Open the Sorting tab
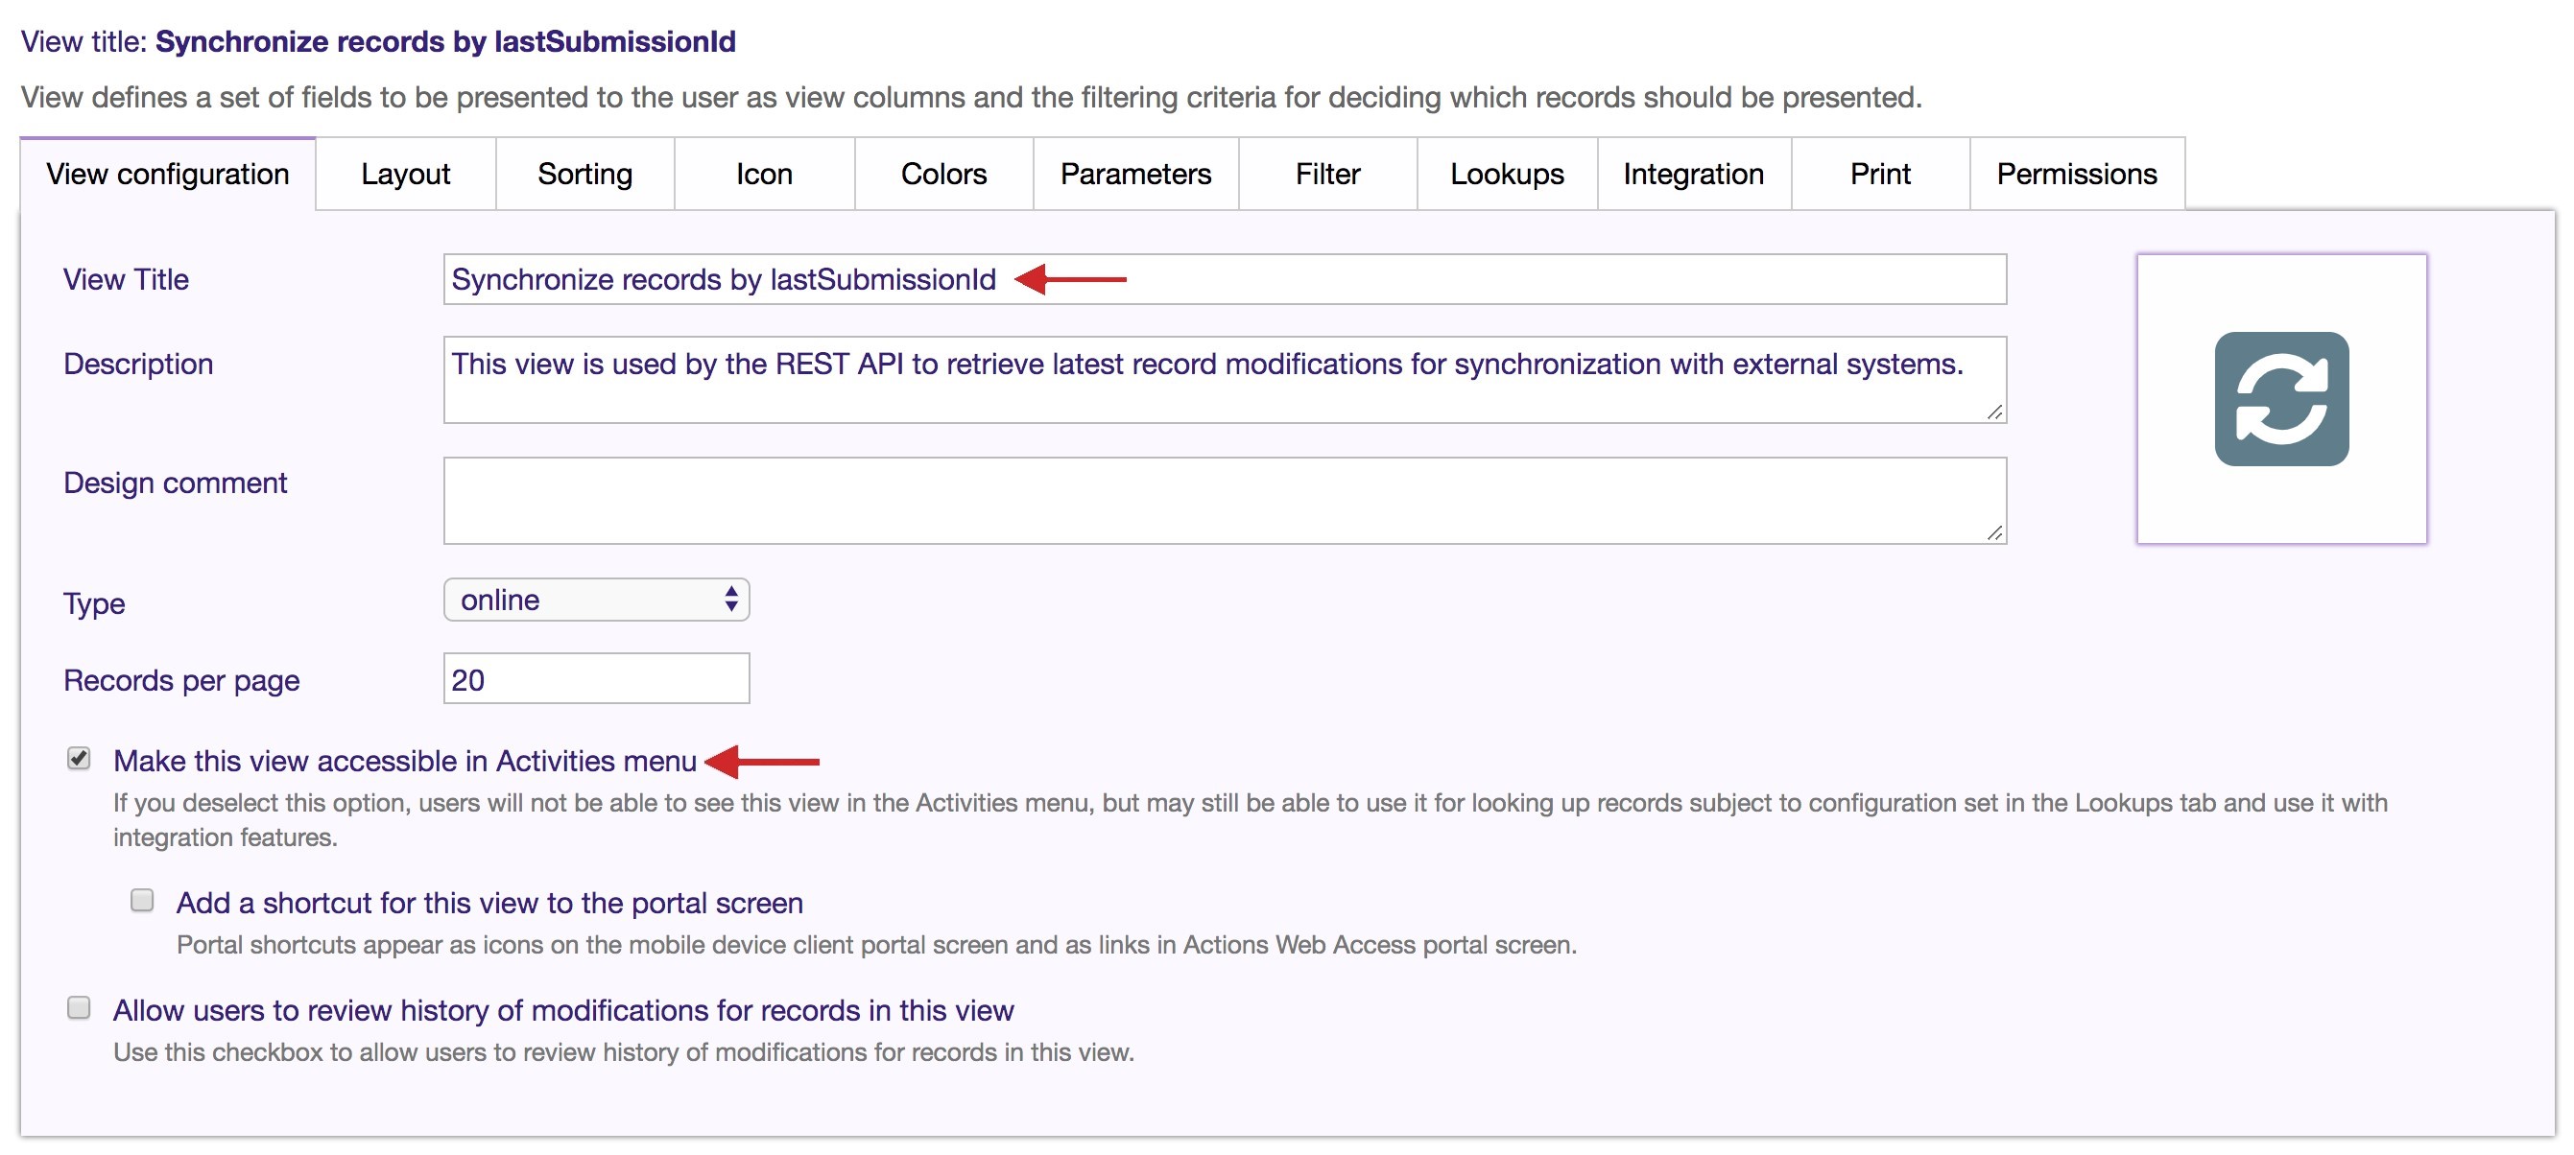Viewport: 2574px width, 1155px height. click(x=584, y=173)
